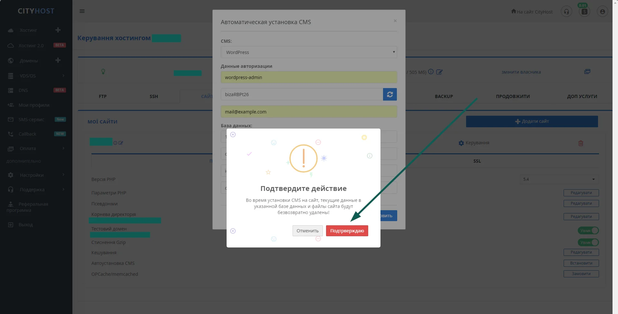
Task: Toggle the Тестовий домен switch
Action: coord(588,230)
